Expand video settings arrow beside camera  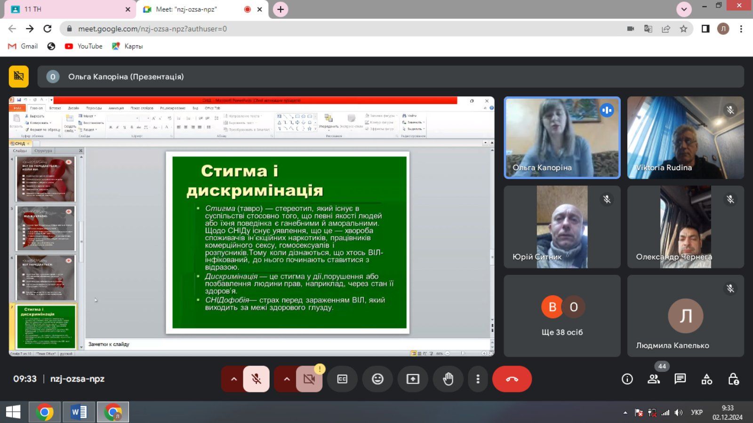coord(287,379)
